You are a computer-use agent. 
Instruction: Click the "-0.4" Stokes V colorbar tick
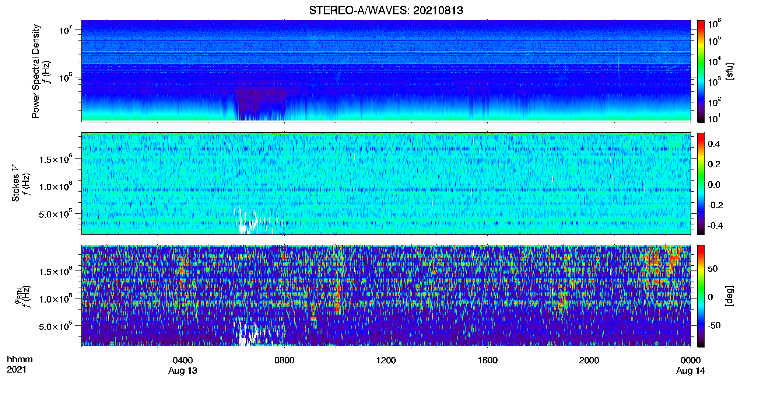pyautogui.click(x=715, y=226)
